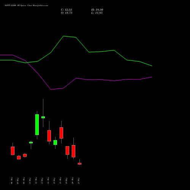
Task: Select the red candlestick for 19 May
Action: pos(67,150)
